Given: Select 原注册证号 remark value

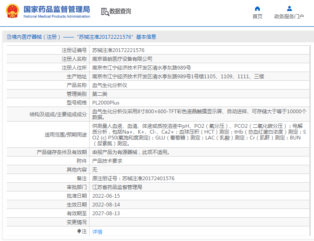Looking at the screenshot, I should click(133, 178).
